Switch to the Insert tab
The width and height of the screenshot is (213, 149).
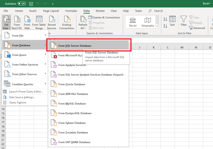coord(33,11)
